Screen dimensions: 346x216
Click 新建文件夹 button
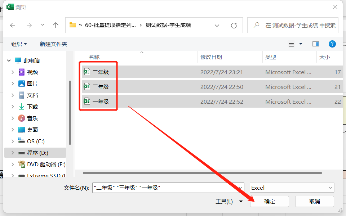(x=53, y=44)
